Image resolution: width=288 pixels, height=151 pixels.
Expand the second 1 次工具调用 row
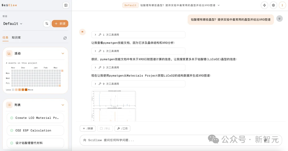138,51
